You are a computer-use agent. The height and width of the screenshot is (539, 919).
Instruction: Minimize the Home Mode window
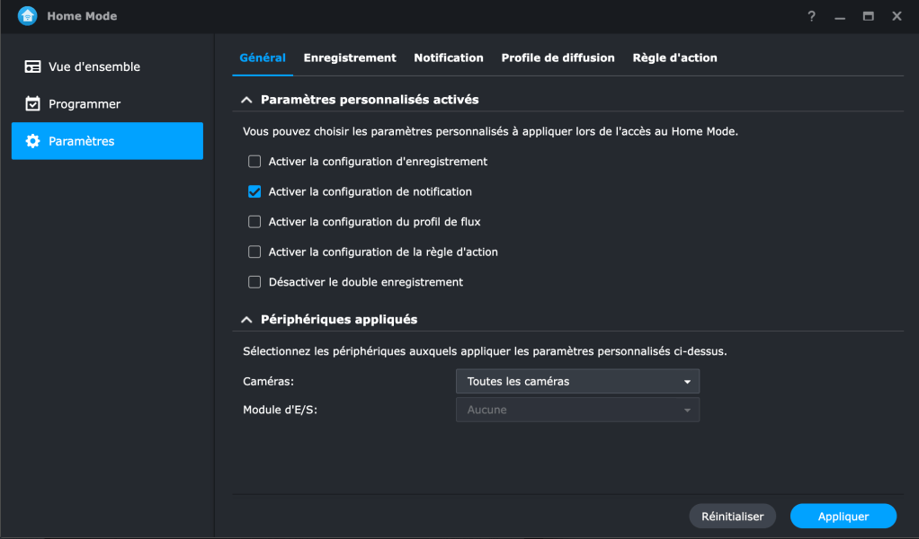coord(840,16)
